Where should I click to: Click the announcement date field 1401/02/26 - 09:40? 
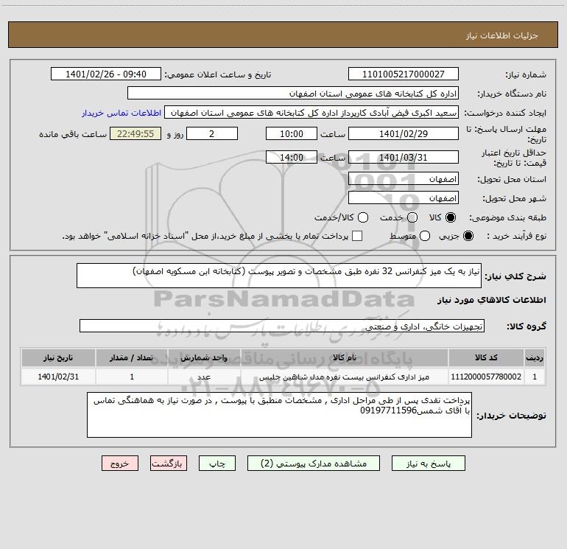[106, 74]
